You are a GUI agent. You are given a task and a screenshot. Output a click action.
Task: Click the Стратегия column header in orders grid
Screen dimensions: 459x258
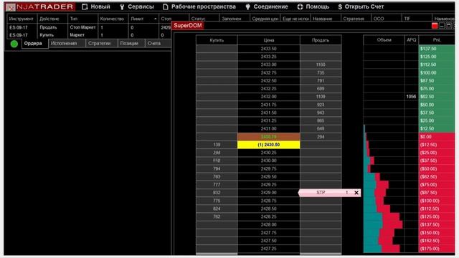click(x=356, y=19)
